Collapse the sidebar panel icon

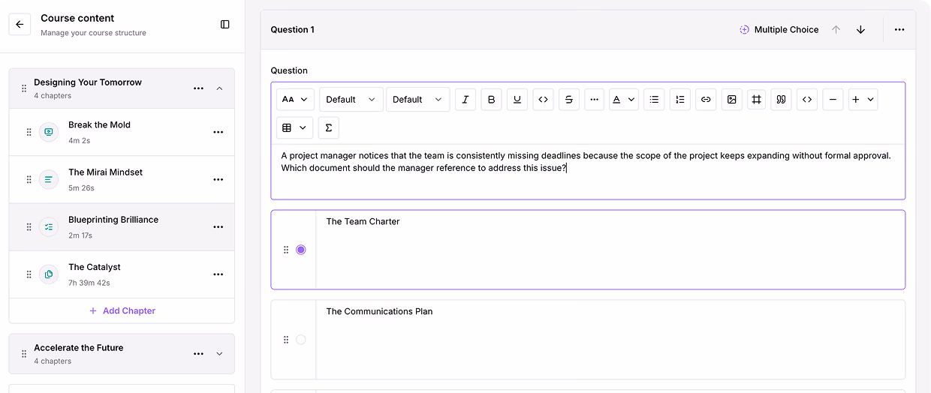coord(225,25)
